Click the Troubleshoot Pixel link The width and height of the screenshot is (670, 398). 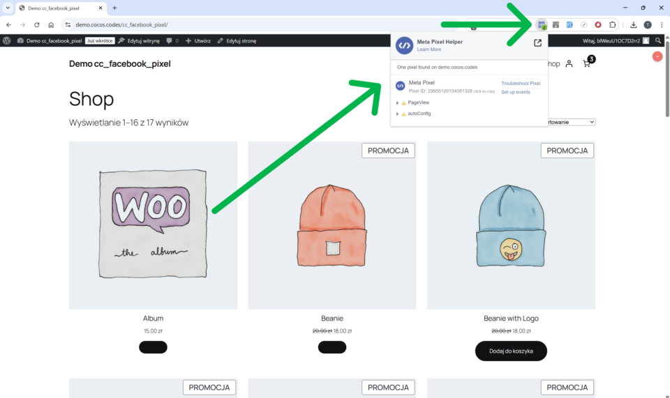coord(520,84)
